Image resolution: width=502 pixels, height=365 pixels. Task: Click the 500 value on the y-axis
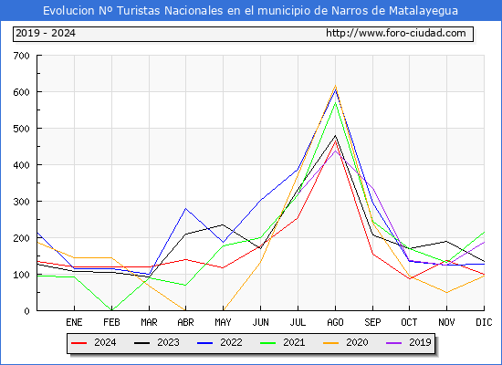click(21, 129)
